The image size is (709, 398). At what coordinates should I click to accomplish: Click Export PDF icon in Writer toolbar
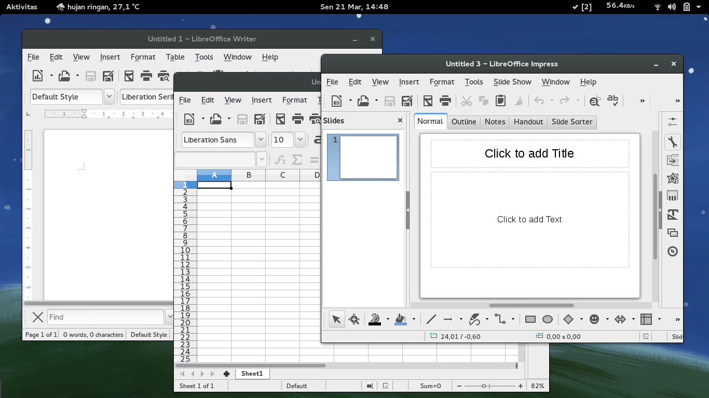[x=129, y=76]
